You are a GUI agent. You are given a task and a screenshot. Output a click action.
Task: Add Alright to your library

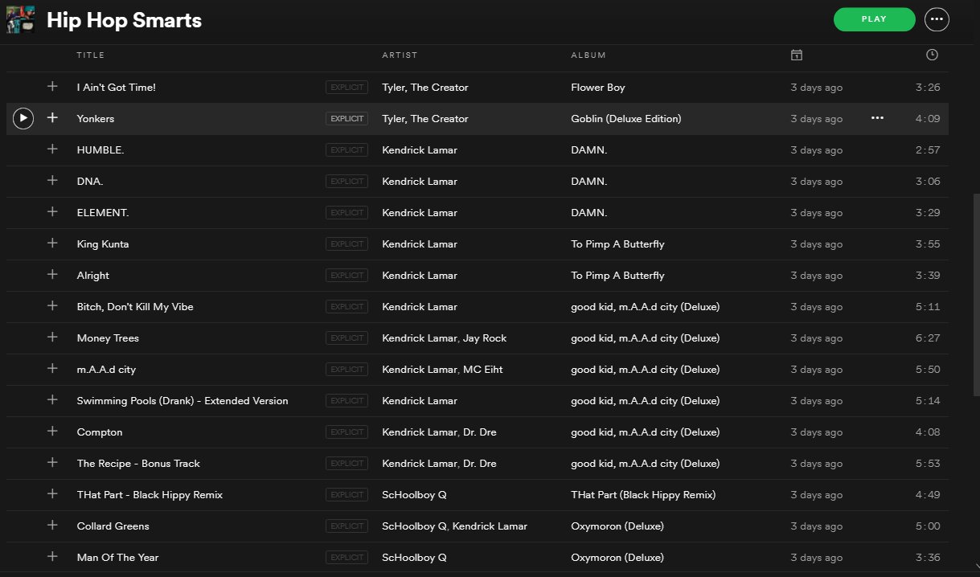52,274
